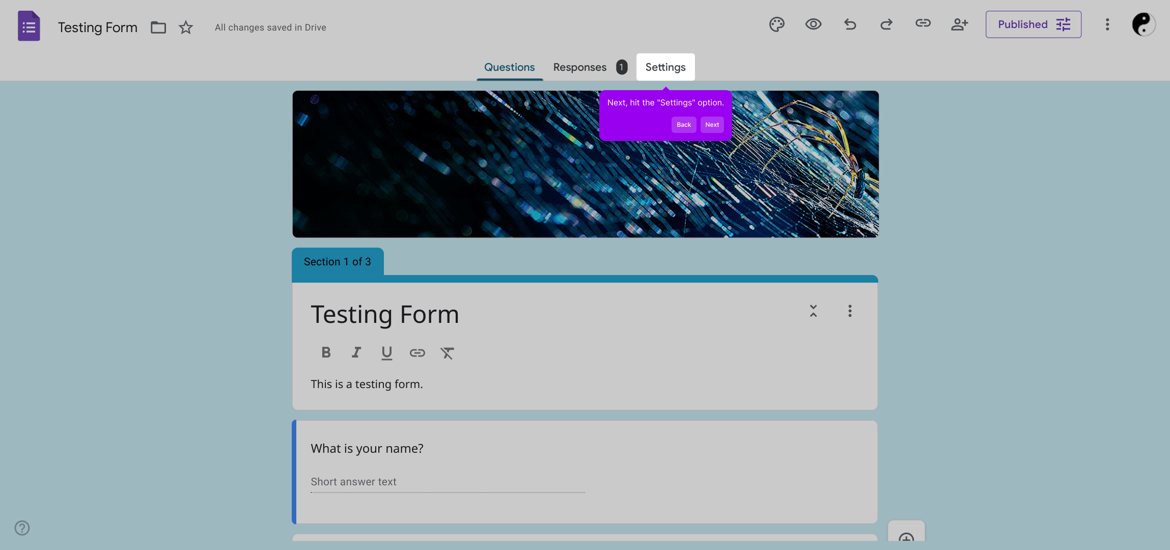Click move to folder icon
The image size is (1170, 550).
tap(158, 28)
